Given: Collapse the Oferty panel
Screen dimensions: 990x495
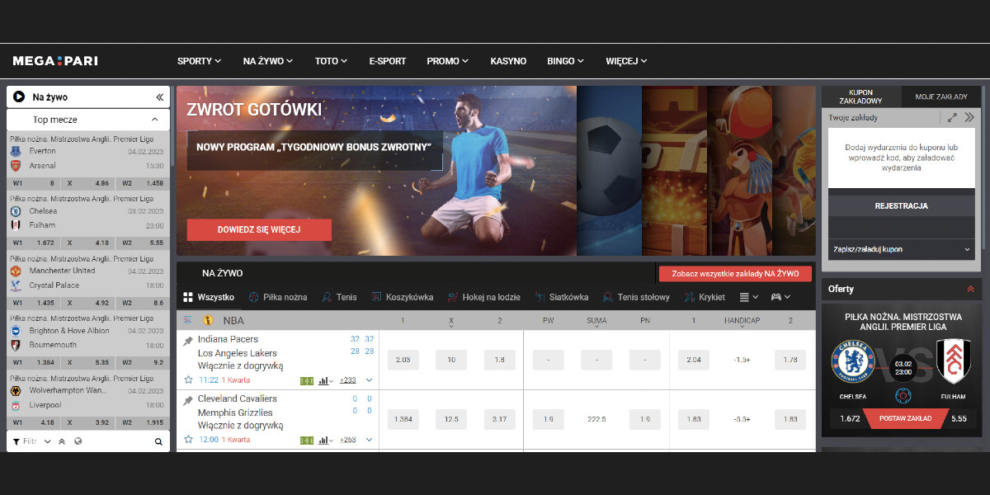Looking at the screenshot, I should coord(970,289).
